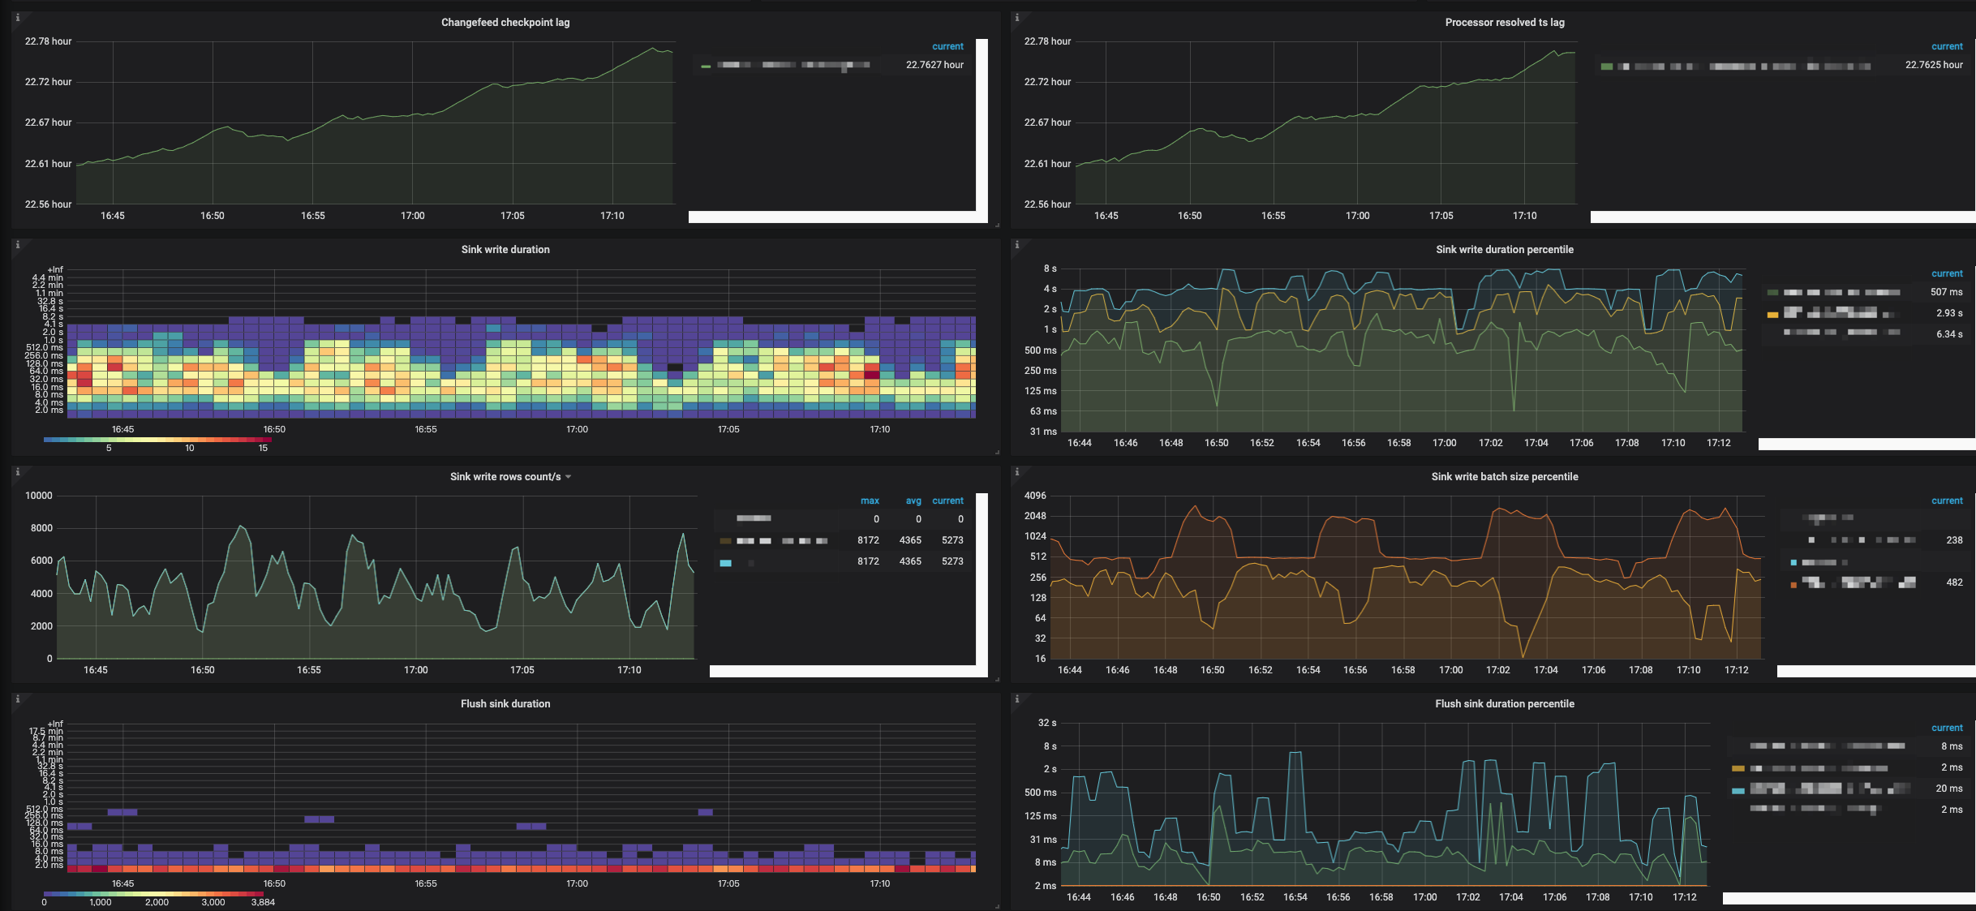
Task: Click info icon on Sink write duration heatmap panel
Action: point(18,244)
